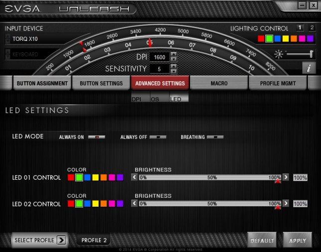Enable Breathing LED mode

pos(215,137)
